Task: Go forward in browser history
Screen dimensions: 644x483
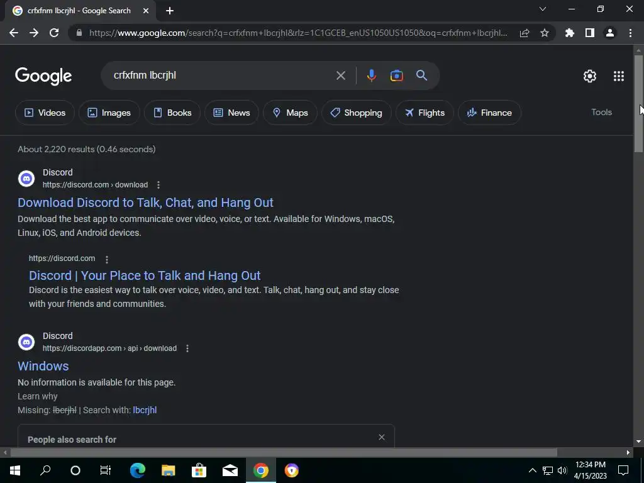Action: tap(34, 33)
